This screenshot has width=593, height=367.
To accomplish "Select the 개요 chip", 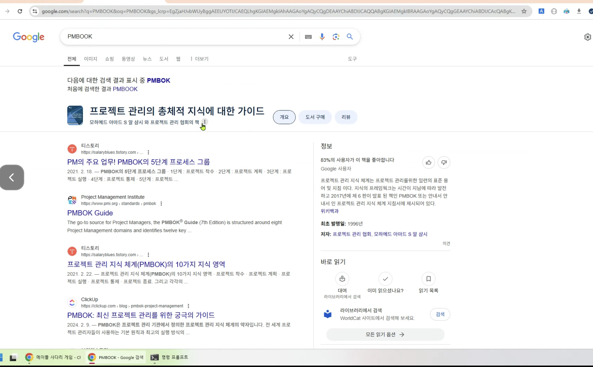I will tap(284, 117).
